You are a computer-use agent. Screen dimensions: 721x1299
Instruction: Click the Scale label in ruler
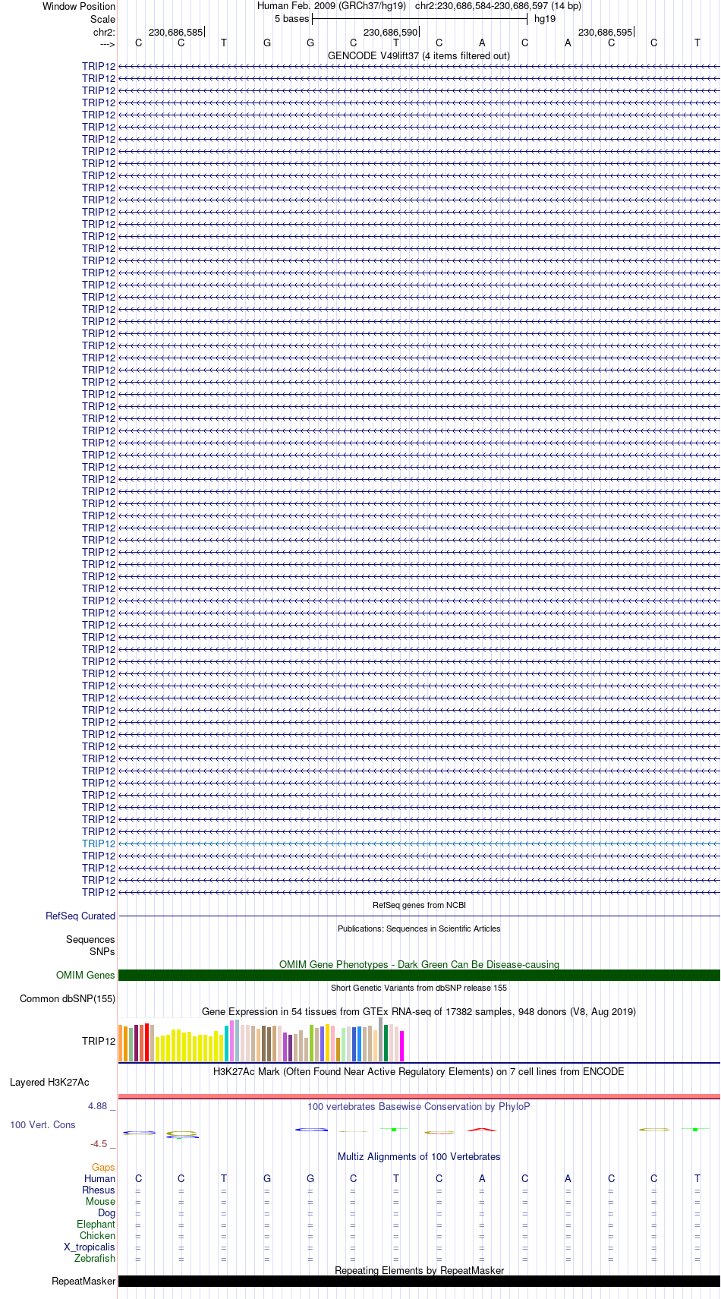(x=103, y=19)
